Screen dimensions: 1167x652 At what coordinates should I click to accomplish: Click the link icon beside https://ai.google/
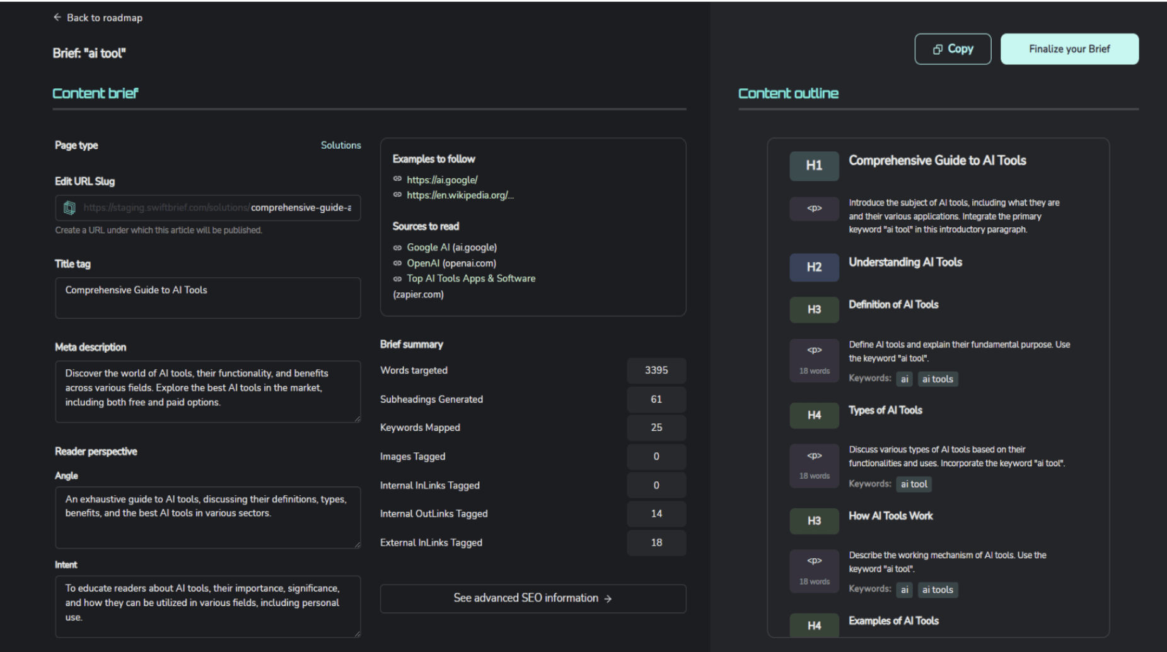397,180
